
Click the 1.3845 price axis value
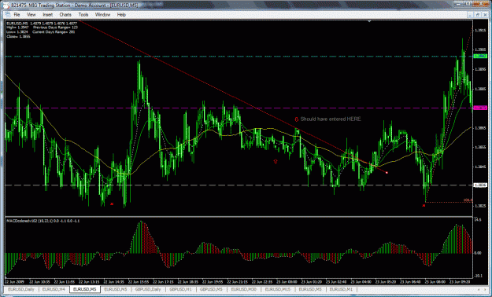click(x=480, y=167)
